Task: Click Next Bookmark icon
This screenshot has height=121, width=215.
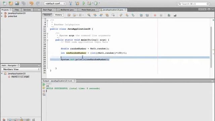Action: click(x=127, y=15)
